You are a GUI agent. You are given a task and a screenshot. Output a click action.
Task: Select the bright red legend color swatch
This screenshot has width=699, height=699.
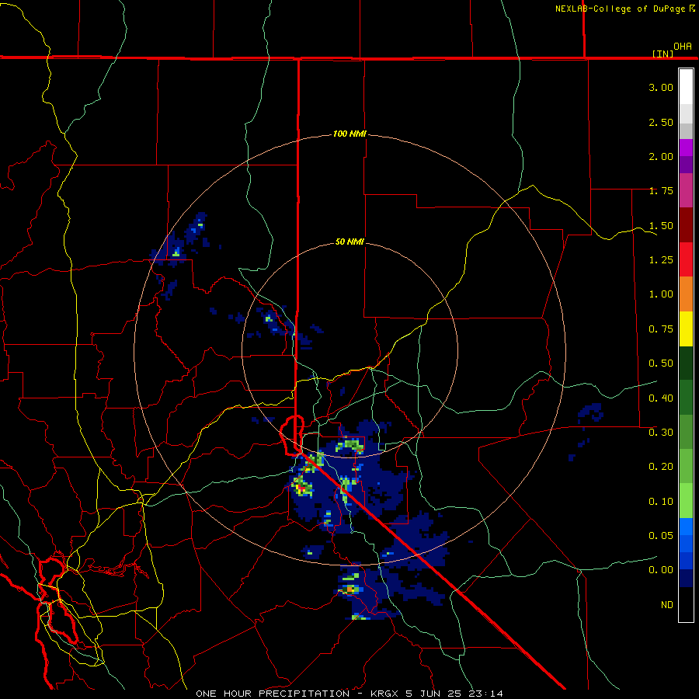[686, 259]
